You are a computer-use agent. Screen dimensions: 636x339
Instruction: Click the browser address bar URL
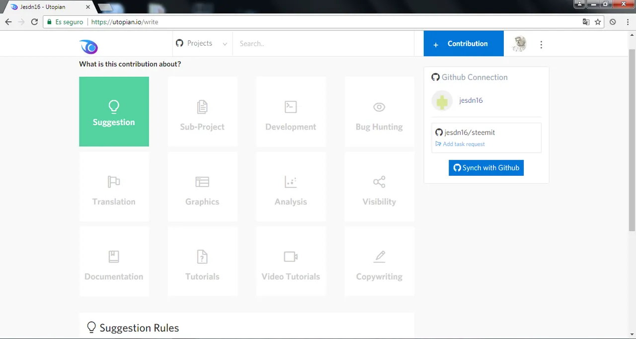(125, 22)
